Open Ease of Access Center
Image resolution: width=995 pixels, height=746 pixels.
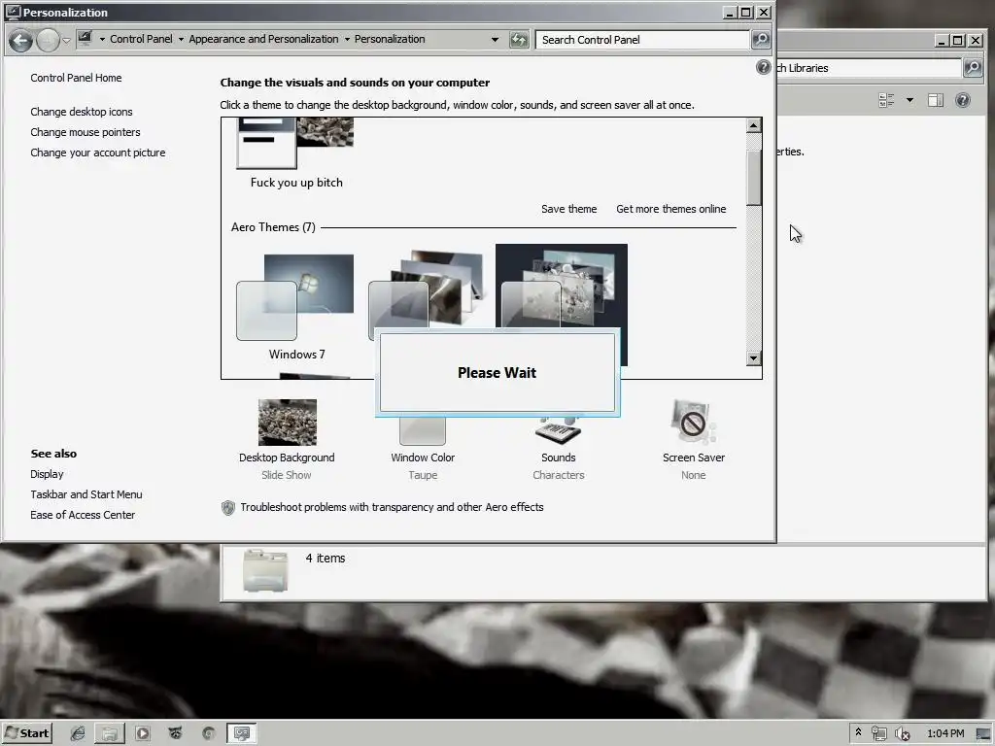coord(83,515)
